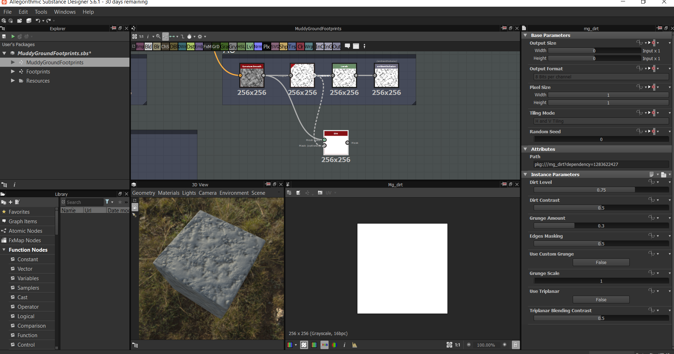Pin the Explorer panel

pyautogui.click(x=113, y=28)
